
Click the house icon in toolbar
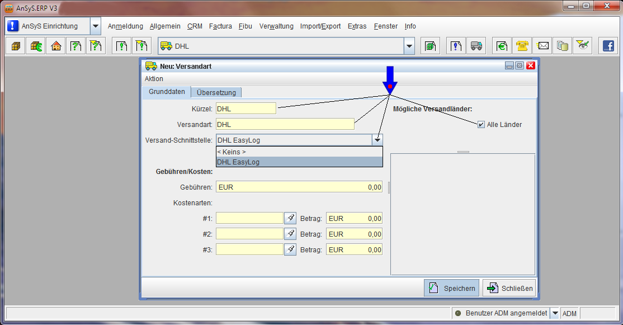[x=56, y=46]
